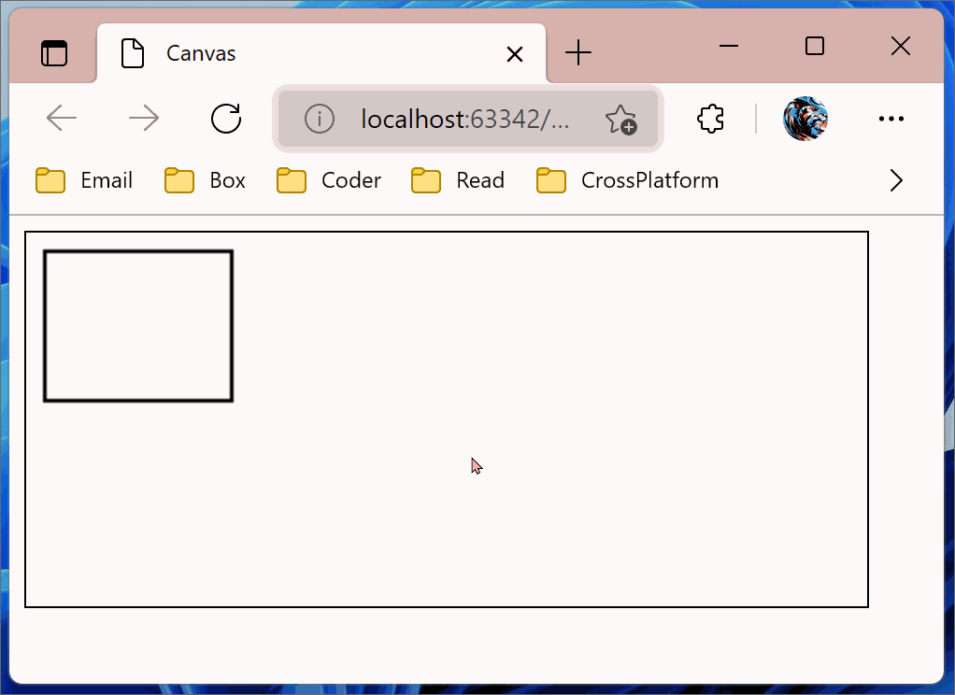Open the Settings and more ellipsis menu
The height and width of the screenshot is (695, 955).
pyautogui.click(x=891, y=118)
